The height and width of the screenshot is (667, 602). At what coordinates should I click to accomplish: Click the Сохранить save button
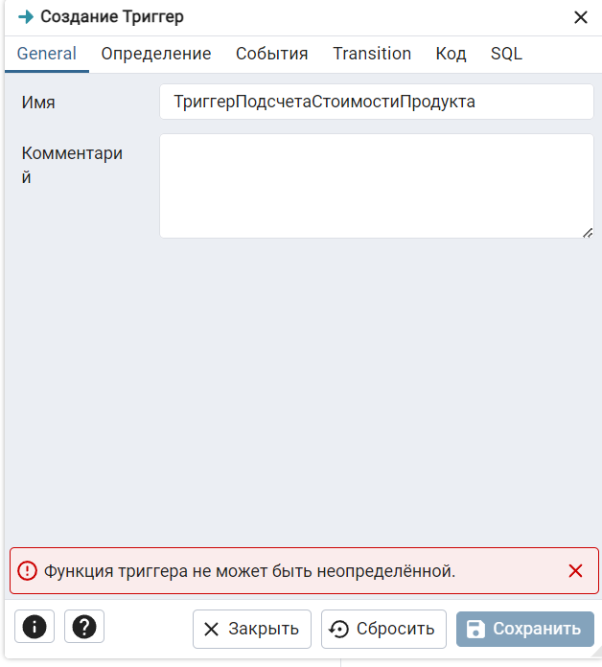click(525, 629)
